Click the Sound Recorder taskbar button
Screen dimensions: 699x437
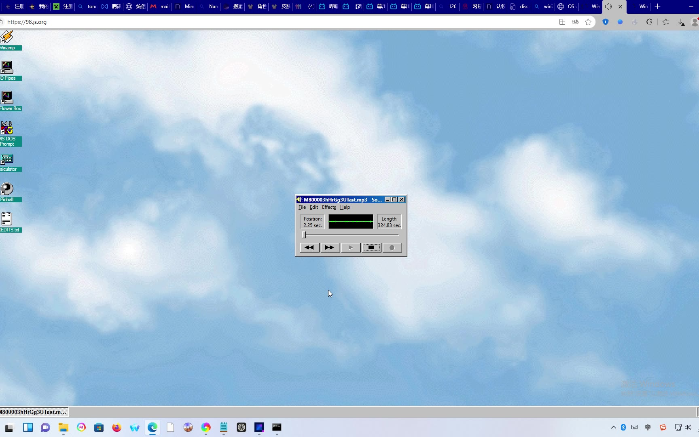34,412
